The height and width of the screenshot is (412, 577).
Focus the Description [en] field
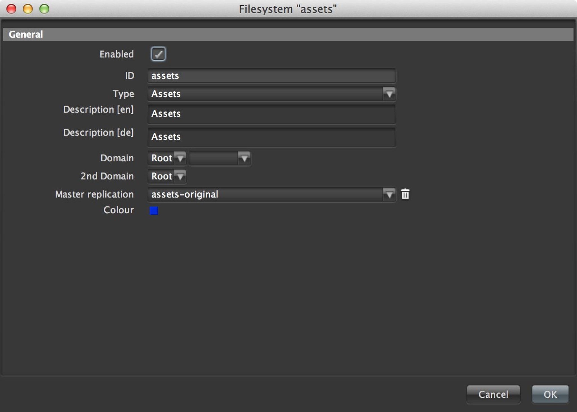[x=272, y=114]
